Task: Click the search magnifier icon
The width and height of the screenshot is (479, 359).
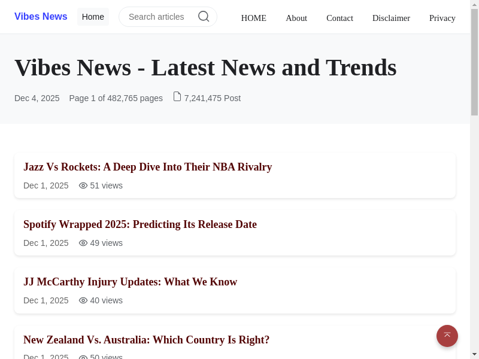Action: point(204,17)
